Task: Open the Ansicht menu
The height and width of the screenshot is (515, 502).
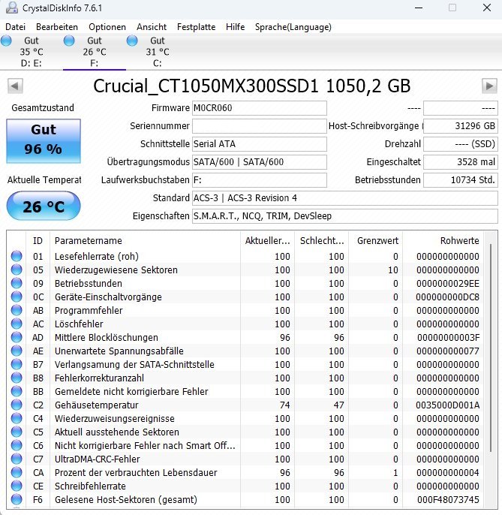Action: coord(152,27)
